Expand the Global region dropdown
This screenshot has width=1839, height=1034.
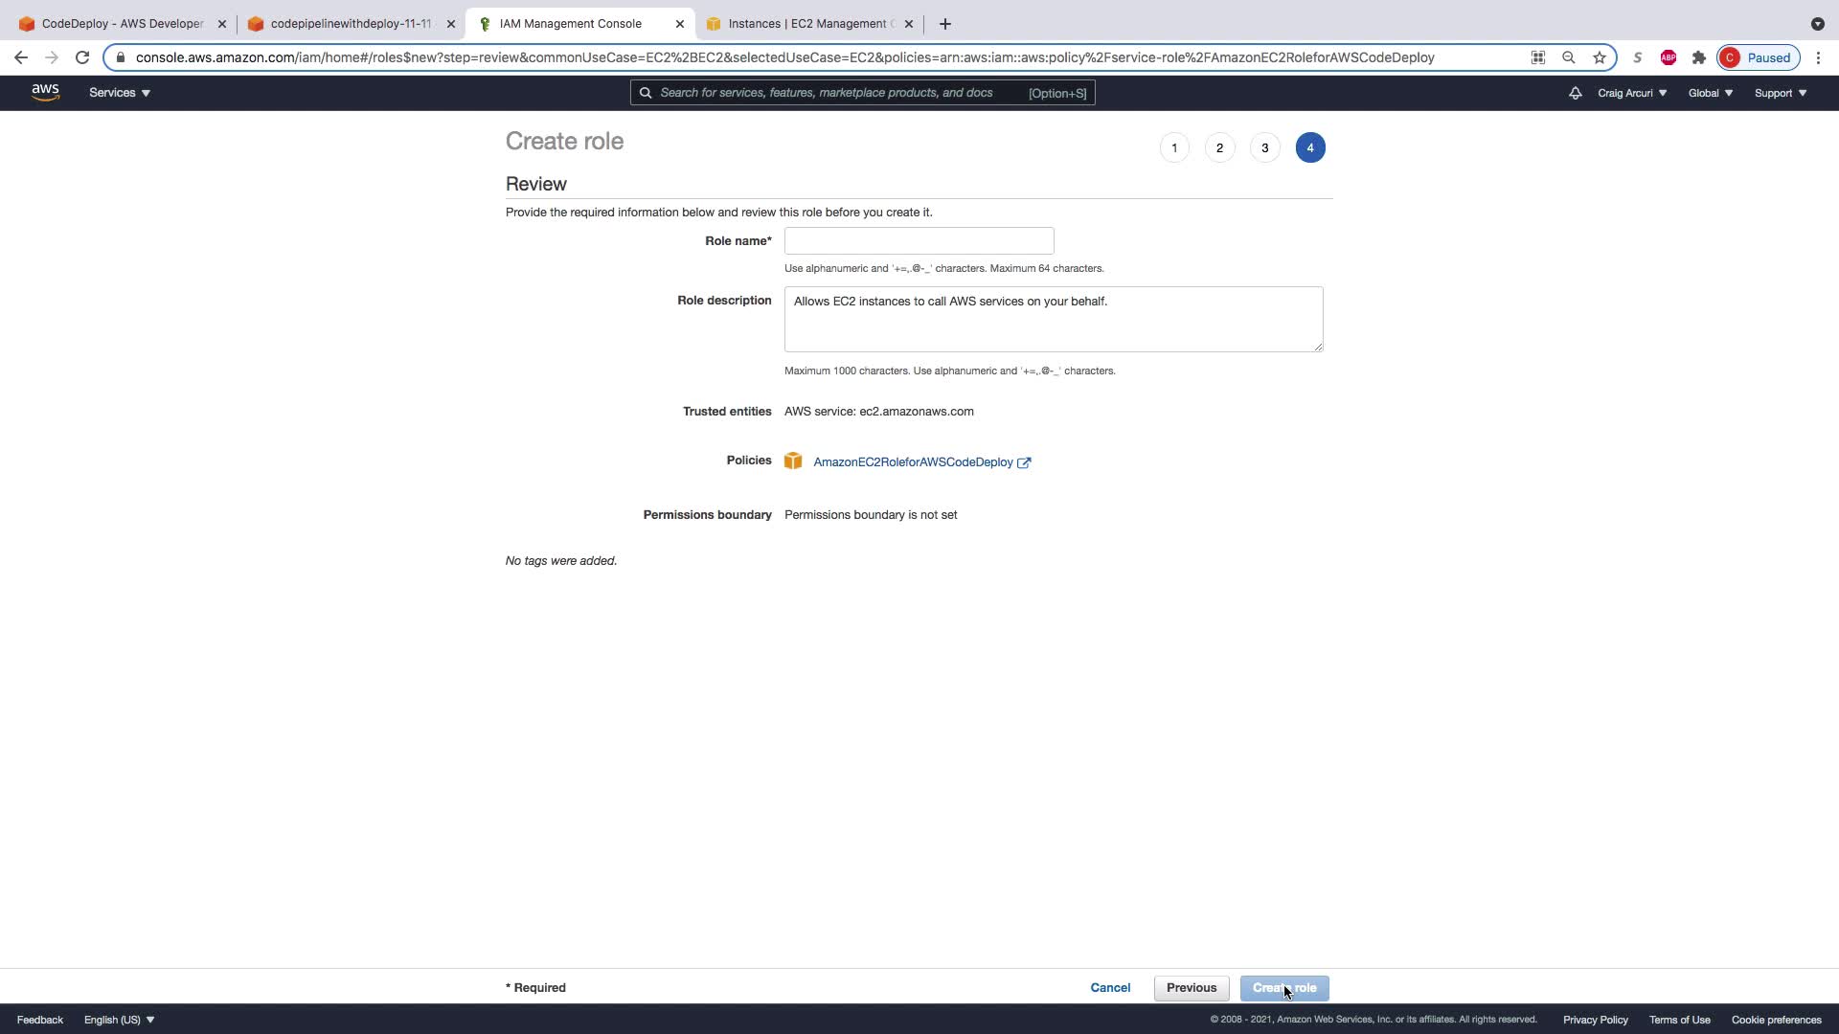point(1710,93)
